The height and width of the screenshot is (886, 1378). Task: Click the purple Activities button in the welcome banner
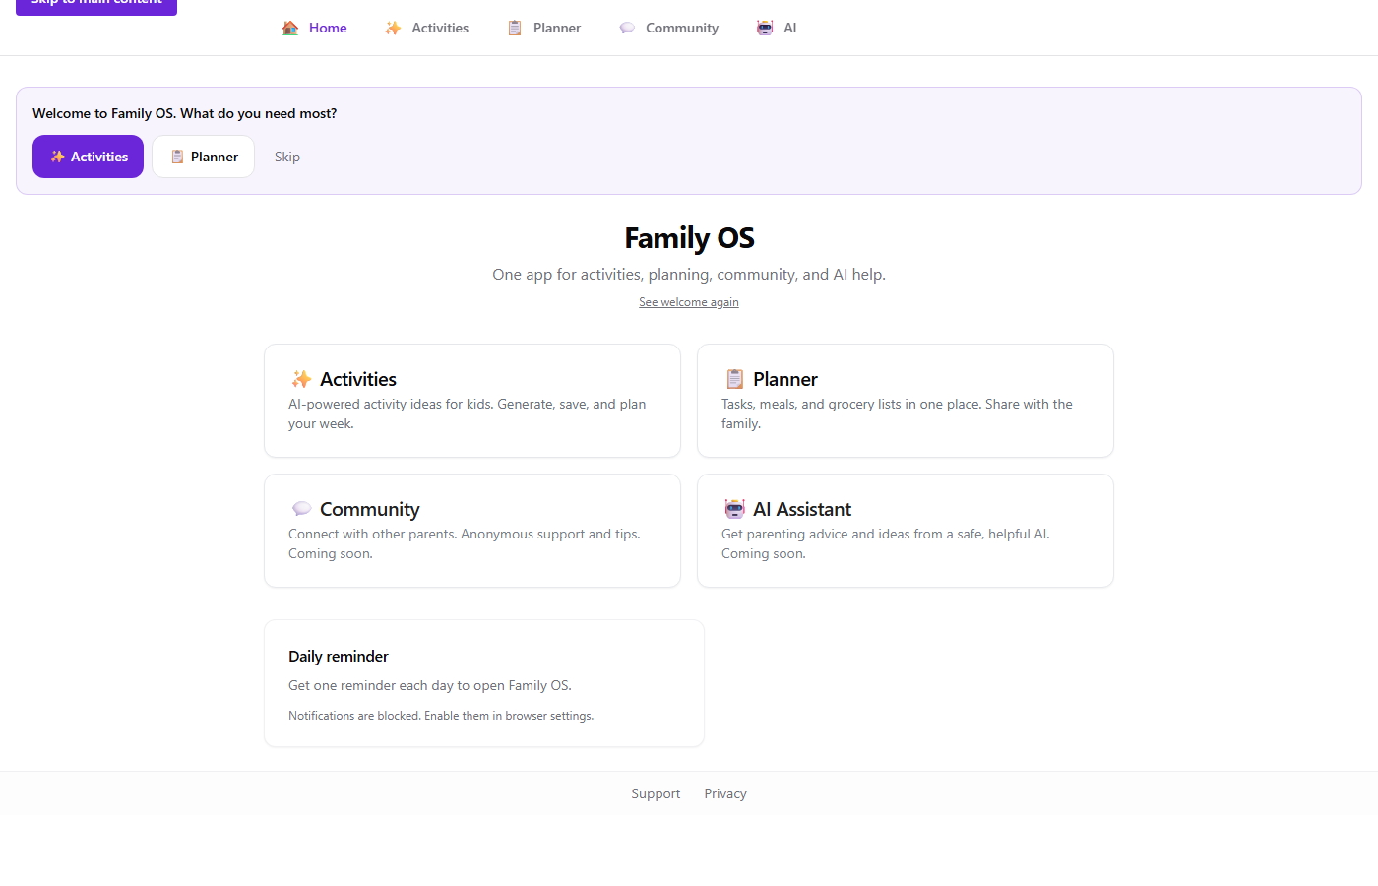point(88,156)
